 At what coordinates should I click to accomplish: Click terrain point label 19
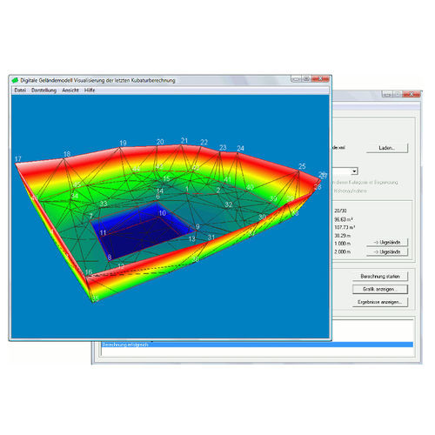click(x=123, y=143)
